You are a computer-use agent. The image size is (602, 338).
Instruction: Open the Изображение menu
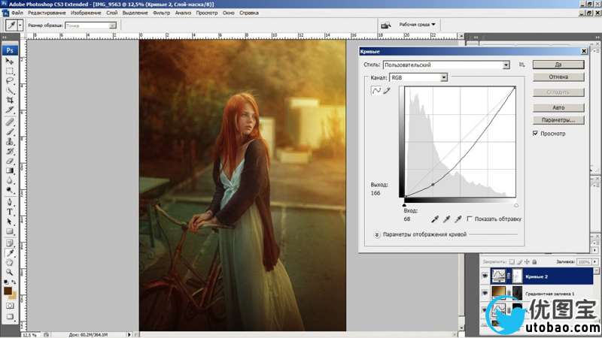coord(86,13)
